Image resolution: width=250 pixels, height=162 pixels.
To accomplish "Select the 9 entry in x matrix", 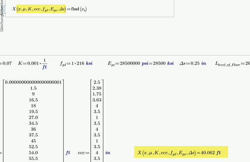I will tap(33, 94).
